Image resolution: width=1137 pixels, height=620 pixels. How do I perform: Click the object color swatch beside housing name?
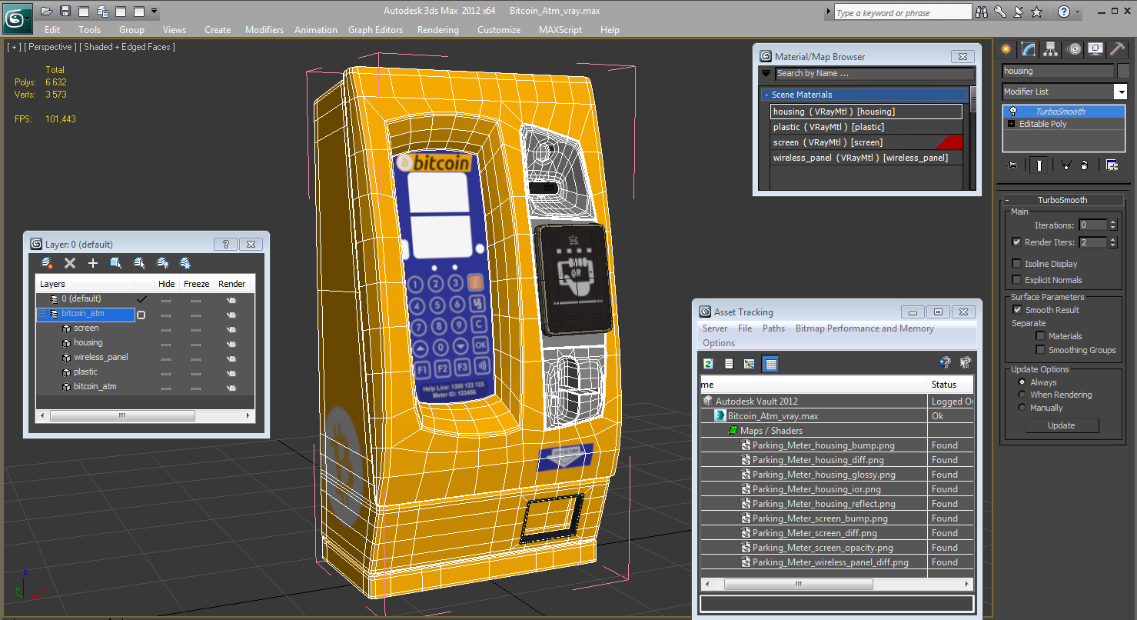pyautogui.click(x=1124, y=71)
